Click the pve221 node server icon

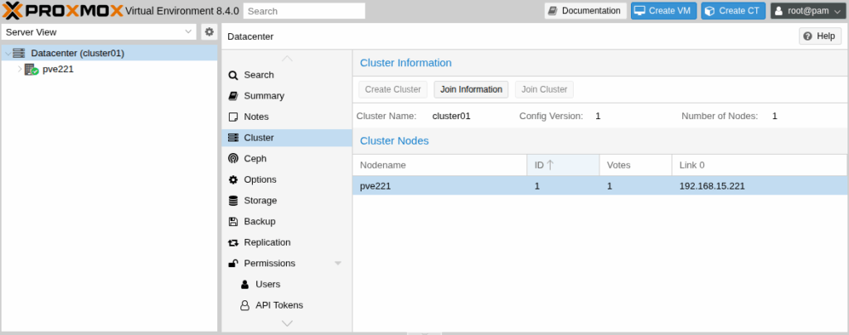coord(31,69)
